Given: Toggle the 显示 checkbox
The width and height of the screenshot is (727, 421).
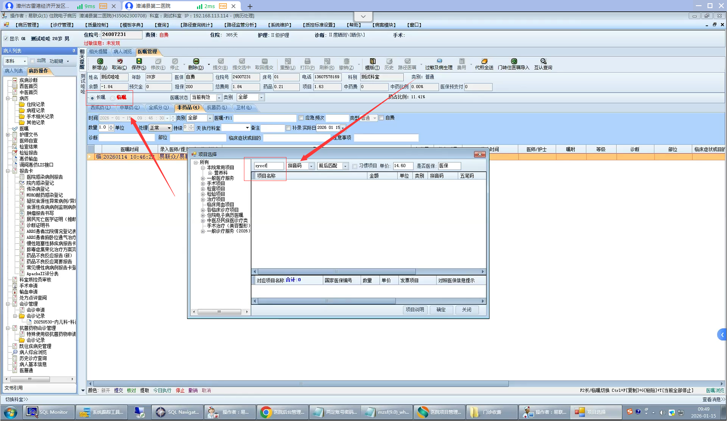Looking at the screenshot, I should (6, 39).
